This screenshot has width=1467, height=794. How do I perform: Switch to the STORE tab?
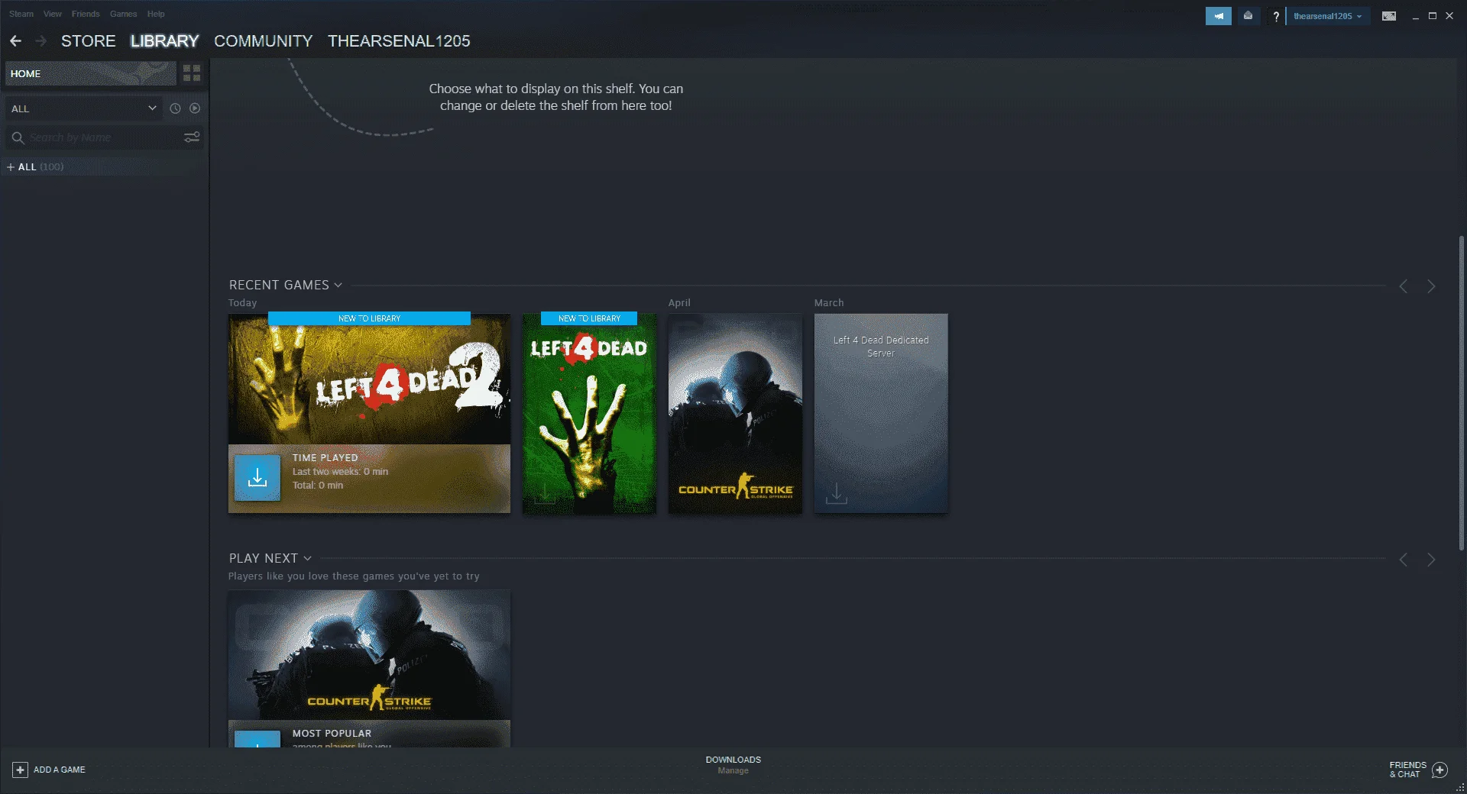(89, 41)
